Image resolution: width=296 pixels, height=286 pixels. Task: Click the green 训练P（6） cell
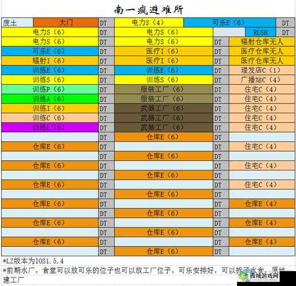tap(50, 89)
